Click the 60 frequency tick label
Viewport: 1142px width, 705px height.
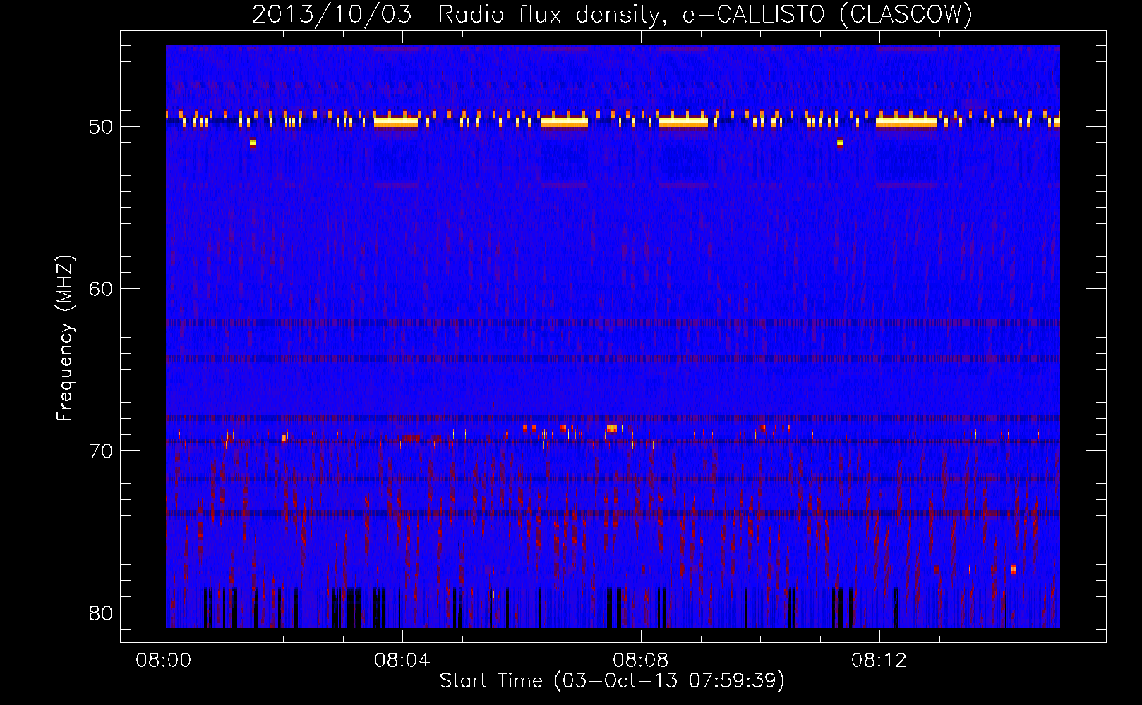click(x=102, y=289)
